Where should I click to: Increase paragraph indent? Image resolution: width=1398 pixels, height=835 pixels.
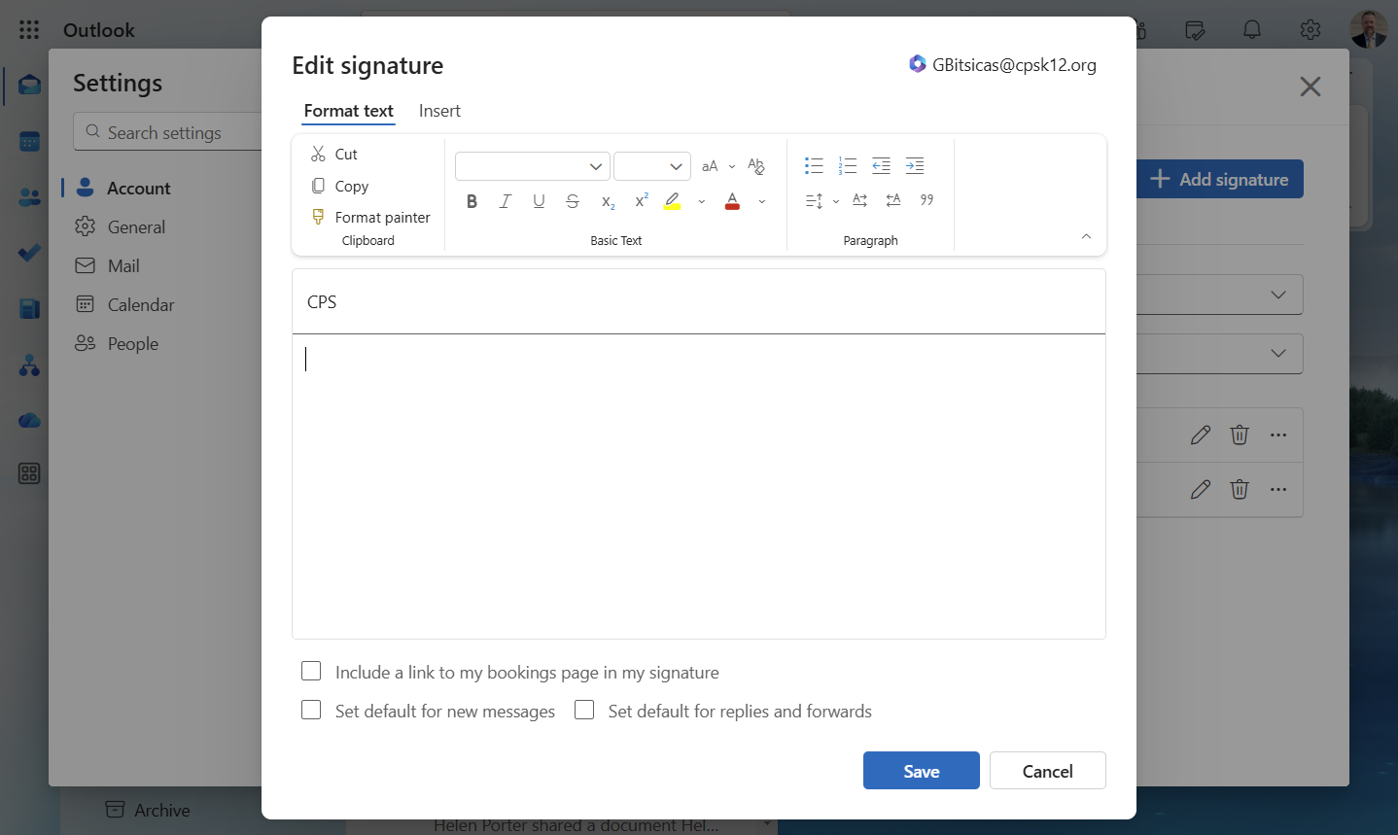click(x=915, y=166)
